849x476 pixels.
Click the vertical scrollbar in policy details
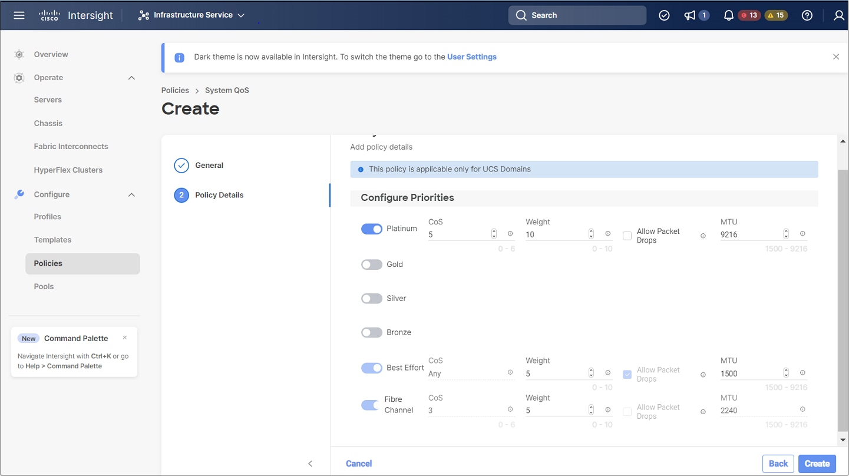pyautogui.click(x=843, y=300)
